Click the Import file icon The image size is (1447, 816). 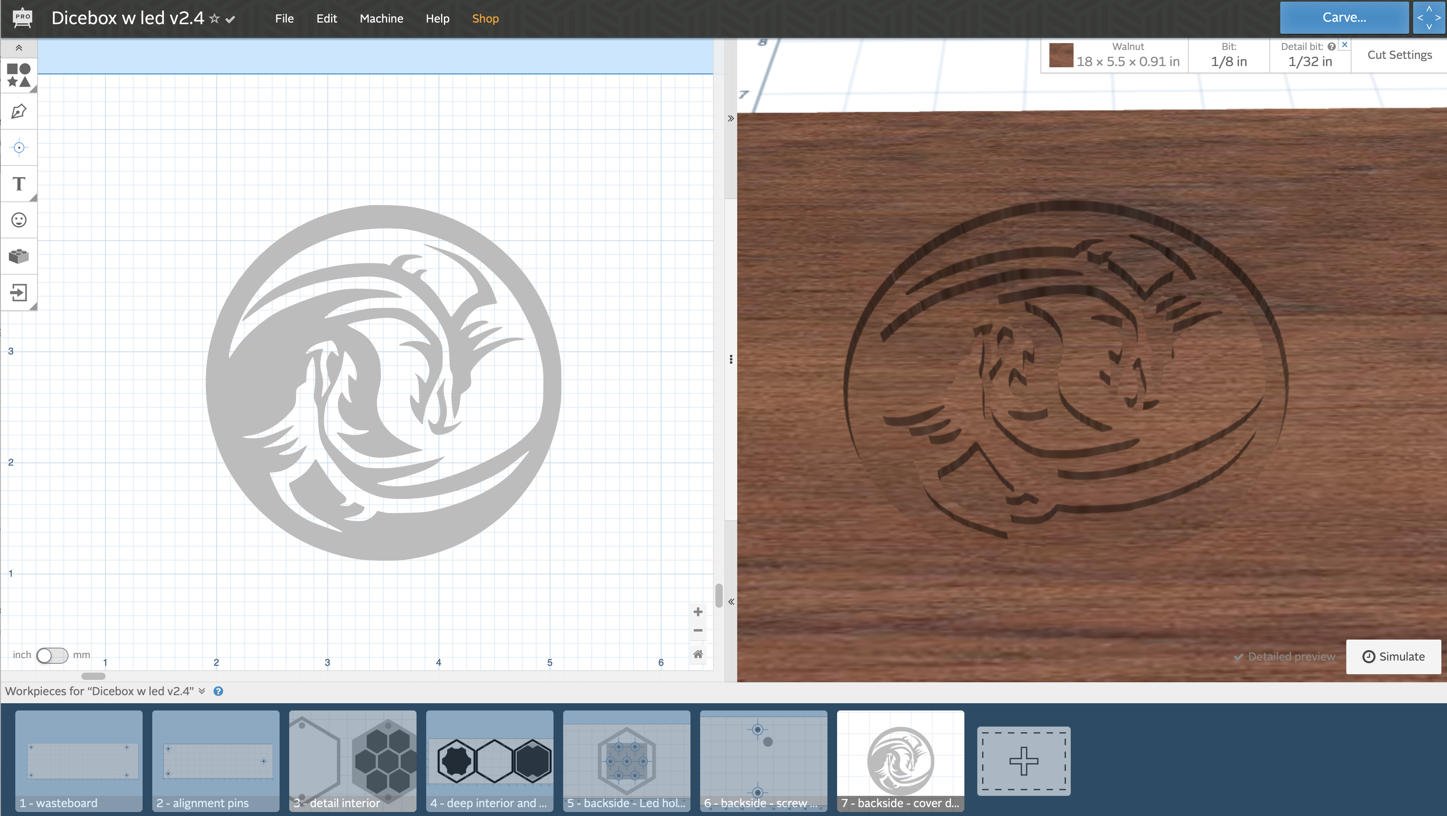pyautogui.click(x=19, y=292)
